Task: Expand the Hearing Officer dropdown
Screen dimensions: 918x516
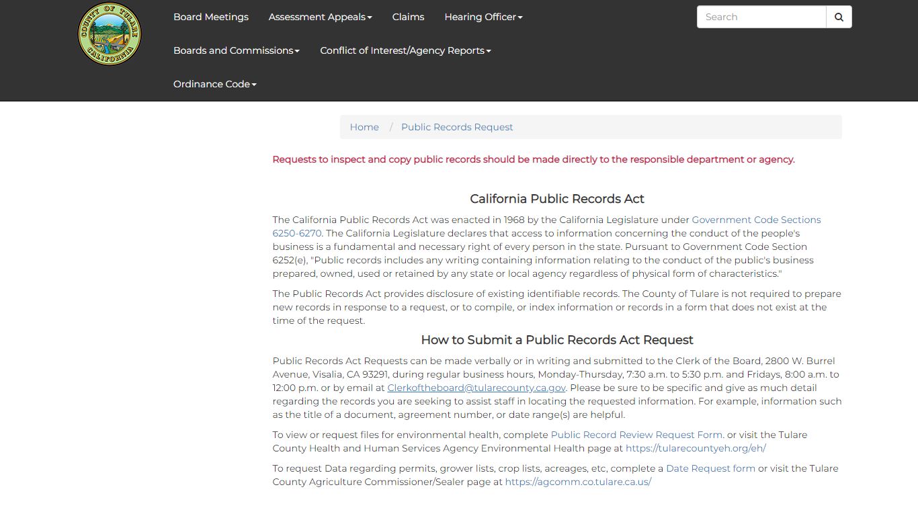Action: tap(484, 17)
